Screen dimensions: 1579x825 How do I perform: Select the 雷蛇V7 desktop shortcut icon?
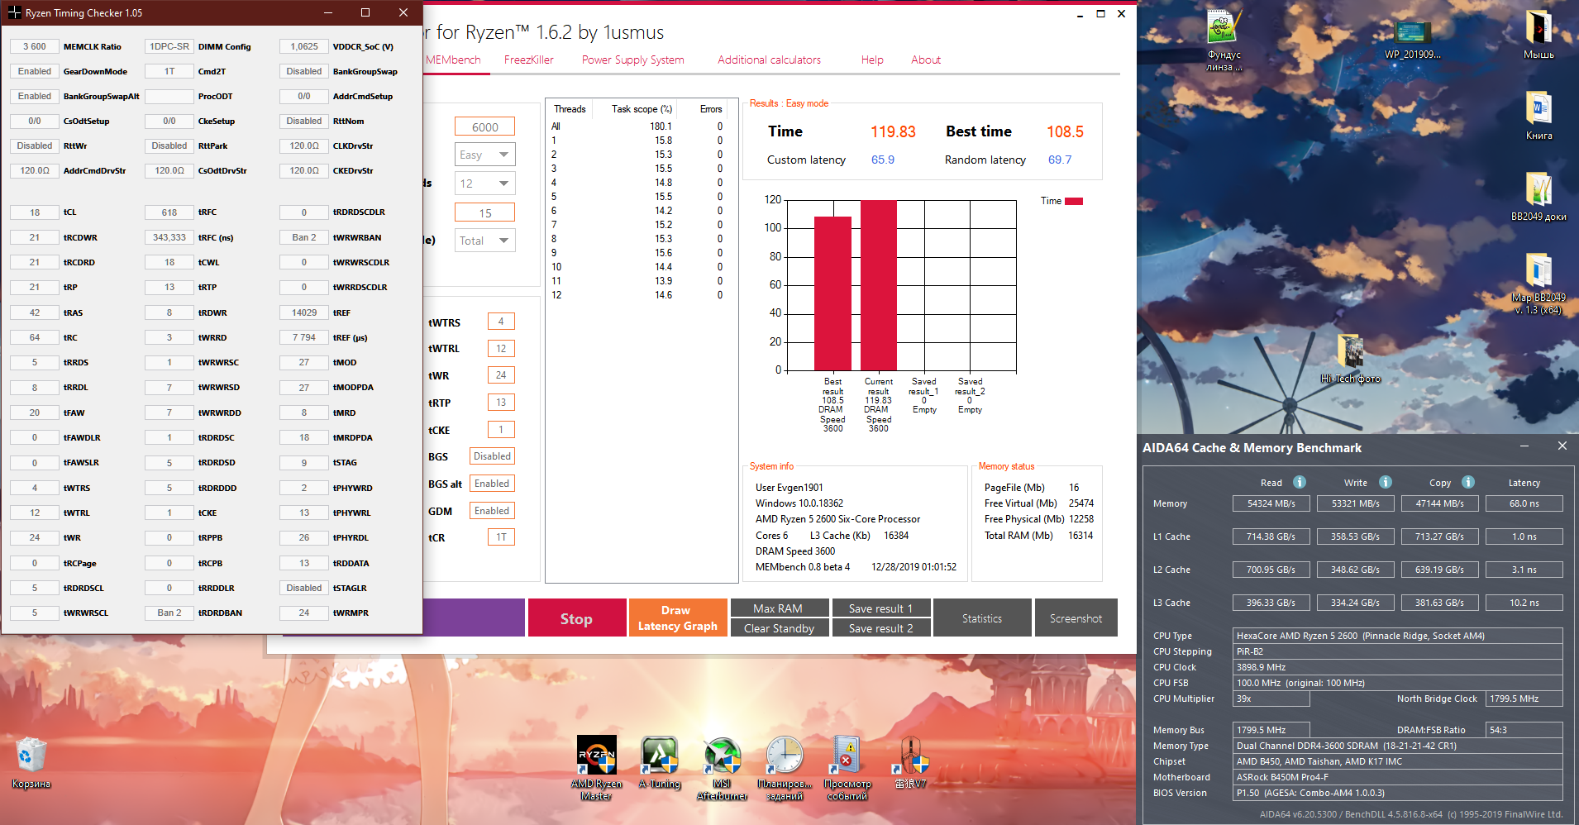click(910, 756)
